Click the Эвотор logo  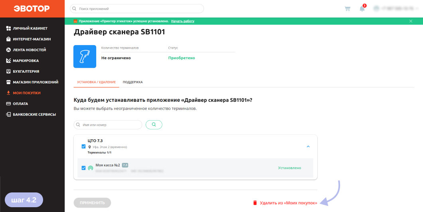point(32,9)
